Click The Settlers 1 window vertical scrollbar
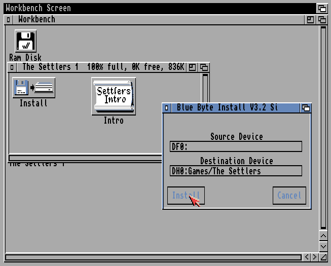This screenshot has width=331, height=266. tap(205, 88)
